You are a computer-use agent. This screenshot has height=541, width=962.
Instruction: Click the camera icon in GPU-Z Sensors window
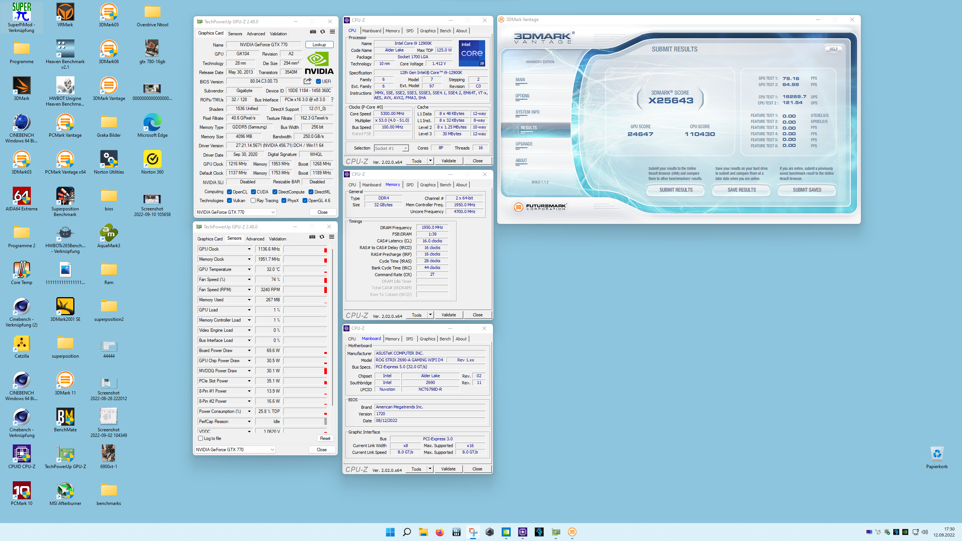[312, 237]
